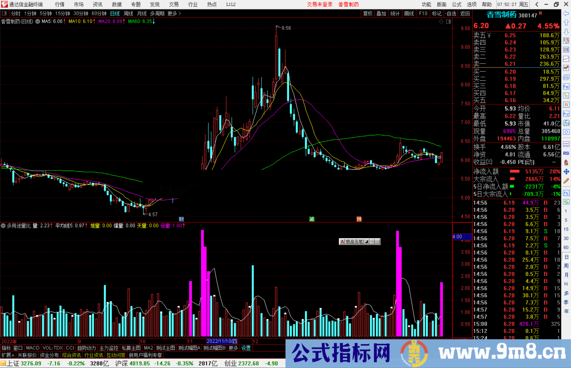The width and height of the screenshot is (571, 368).
Task: Click the RSI indicator sidebar icon
Action: (x=566, y=153)
